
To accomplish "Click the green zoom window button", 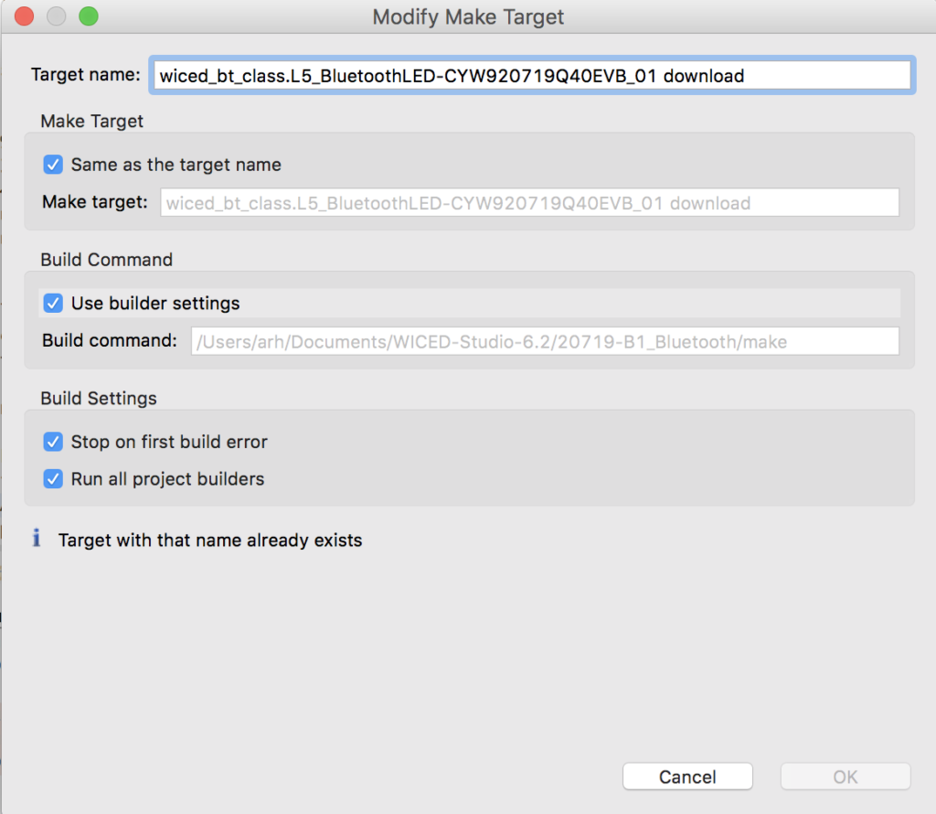I will pyautogui.click(x=89, y=16).
